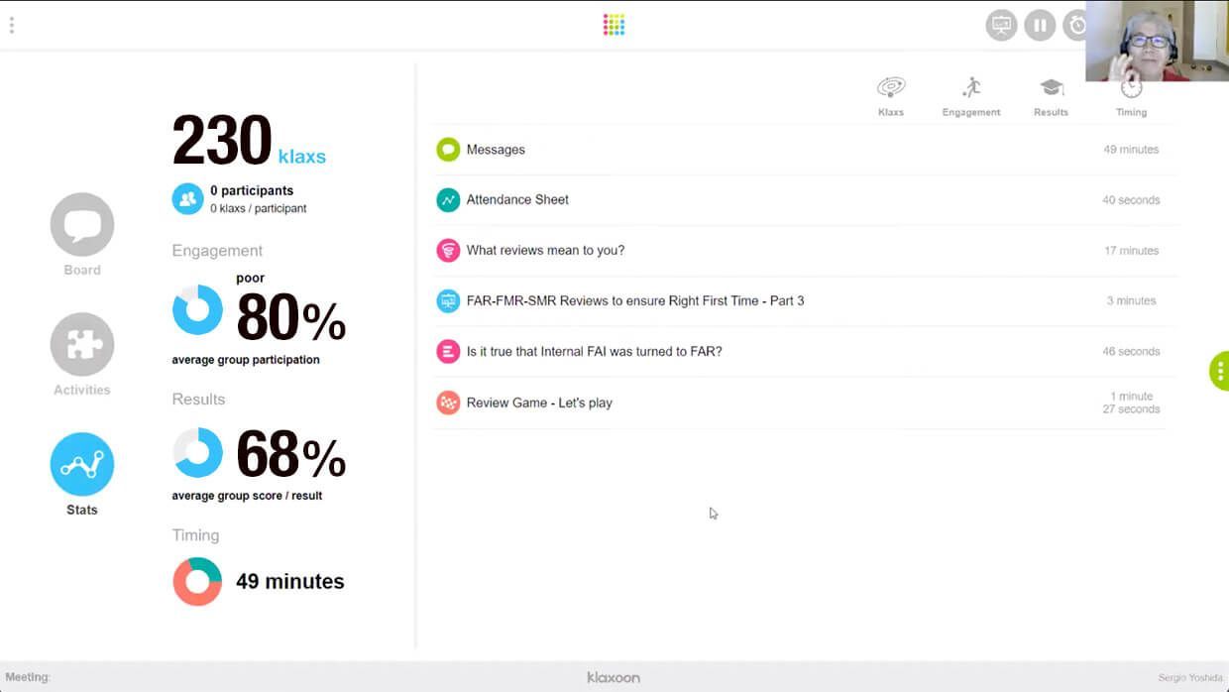Open 'What reviews mean to you?' activity

[x=545, y=250]
